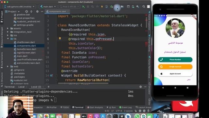This screenshot has height=118, width=209.
Task: Open the Event Log tool window tab
Action: [125, 107]
